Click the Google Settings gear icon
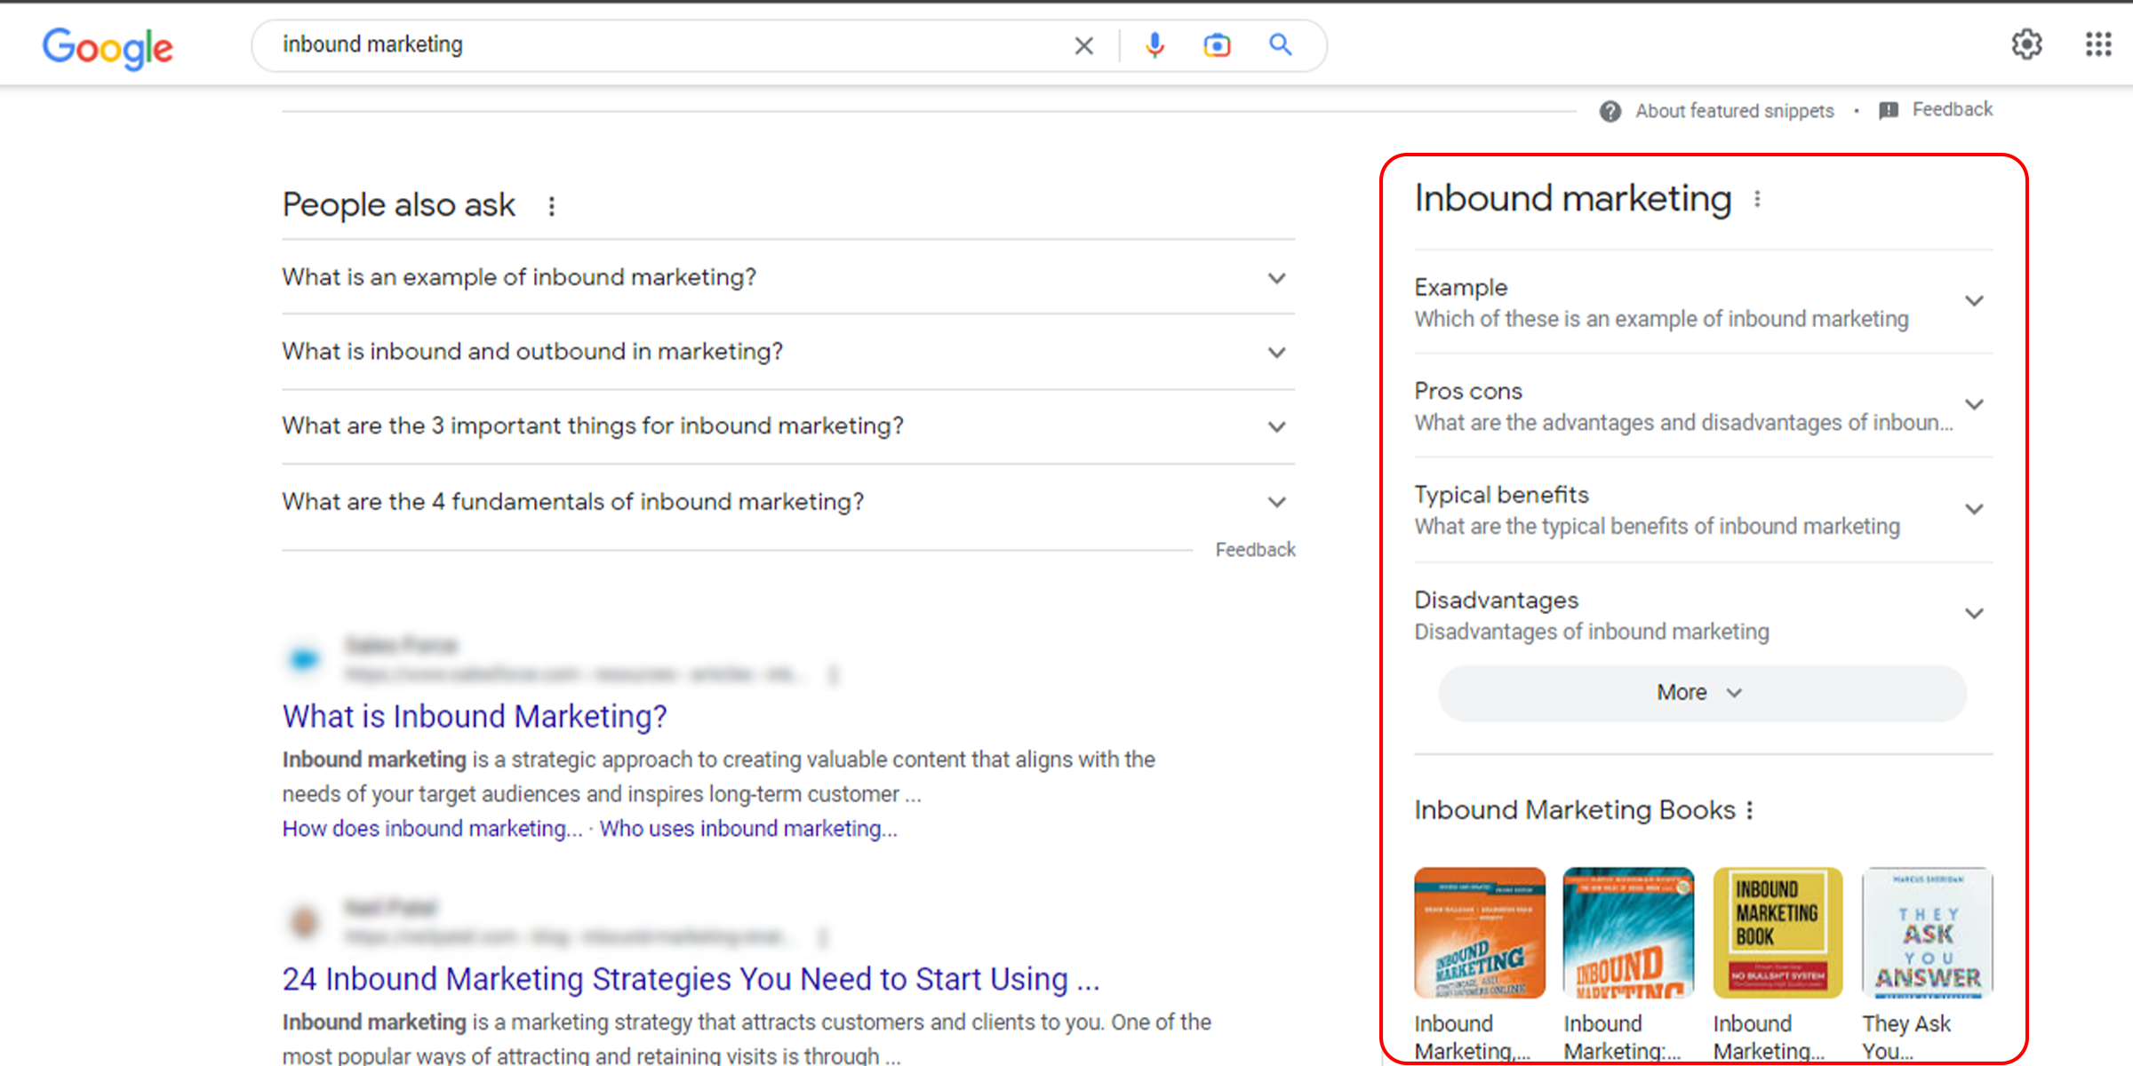The image size is (2133, 1066). click(2028, 44)
